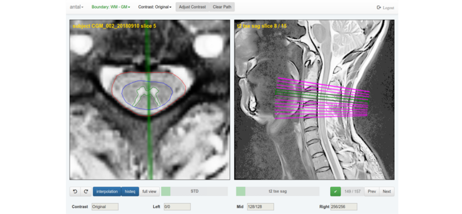462x214 pixels.
Task: Go to the Prev image
Action: pyautogui.click(x=372, y=191)
